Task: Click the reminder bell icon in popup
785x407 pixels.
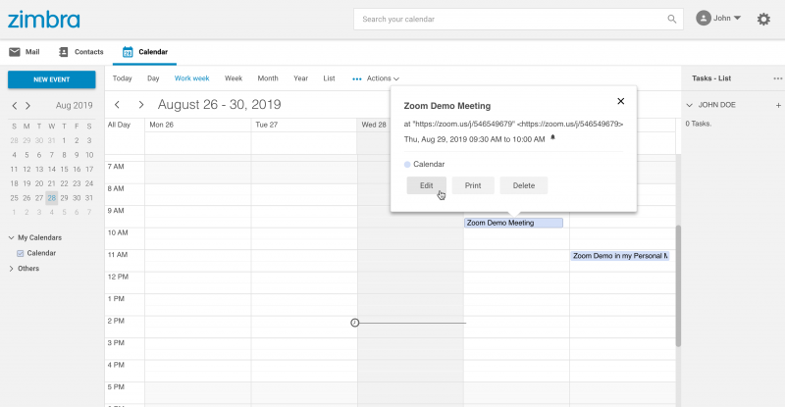Action: [553, 137]
